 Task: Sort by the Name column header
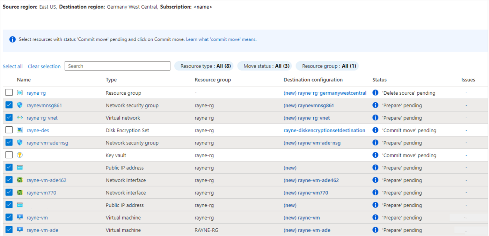(x=24, y=80)
